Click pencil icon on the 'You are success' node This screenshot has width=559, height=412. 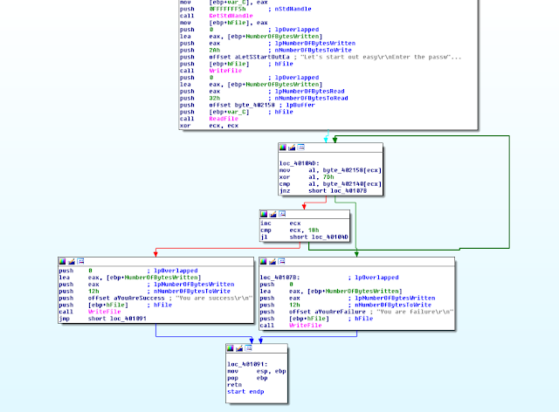pyautogui.click(x=72, y=262)
